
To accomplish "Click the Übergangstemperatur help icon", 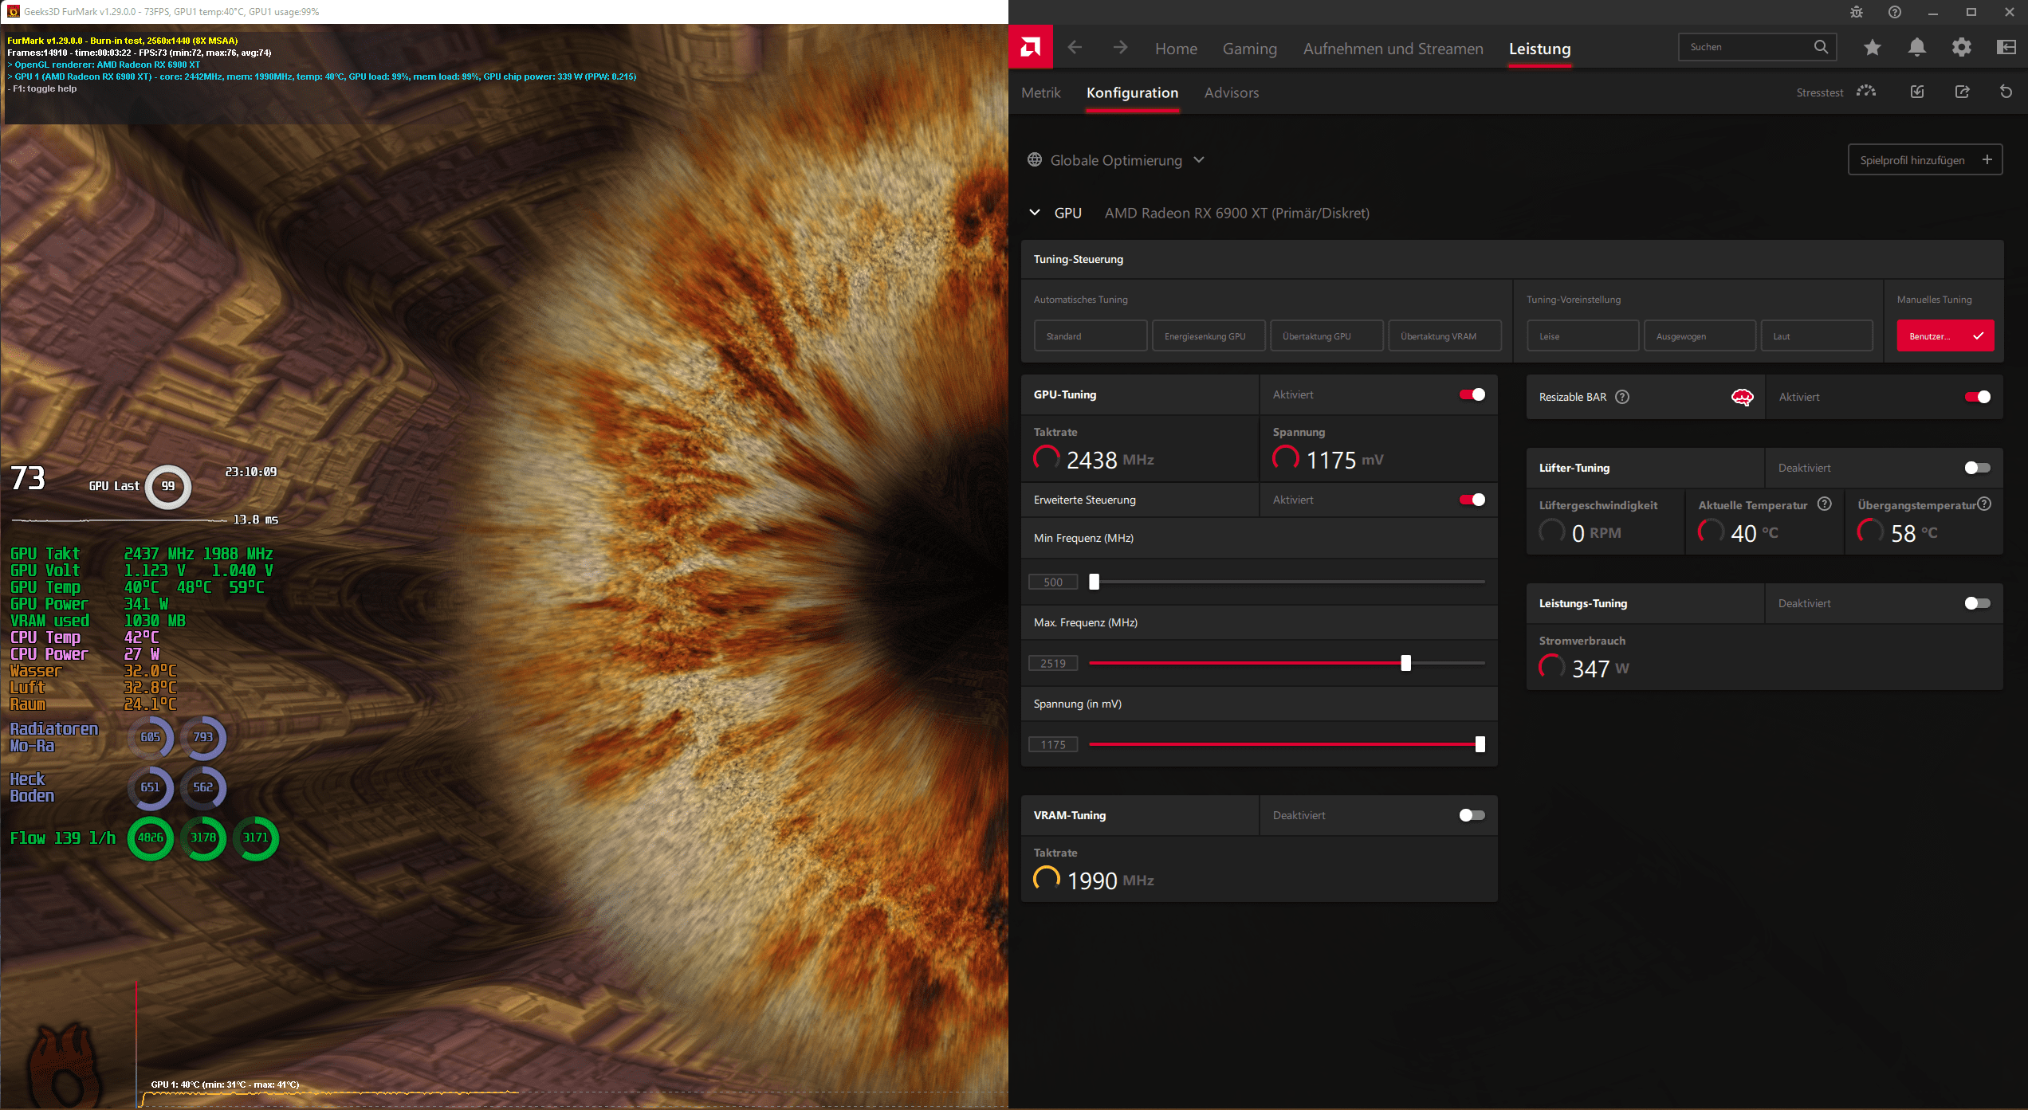I will pos(1984,504).
